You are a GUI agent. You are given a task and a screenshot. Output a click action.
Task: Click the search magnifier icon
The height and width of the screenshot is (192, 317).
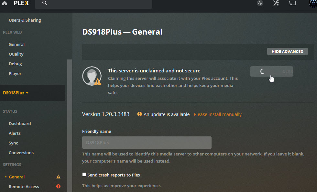click(x=45, y=3)
